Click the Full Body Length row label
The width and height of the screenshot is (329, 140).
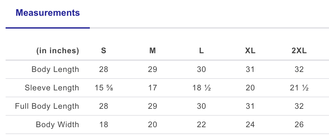pos(47,106)
